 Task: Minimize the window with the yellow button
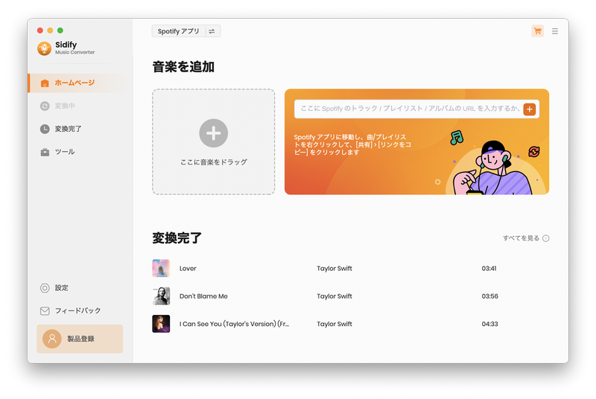(x=50, y=31)
